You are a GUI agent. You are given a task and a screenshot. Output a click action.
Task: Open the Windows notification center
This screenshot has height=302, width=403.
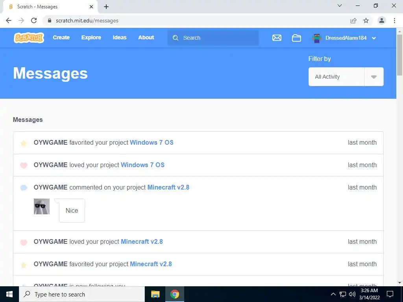pos(390,294)
